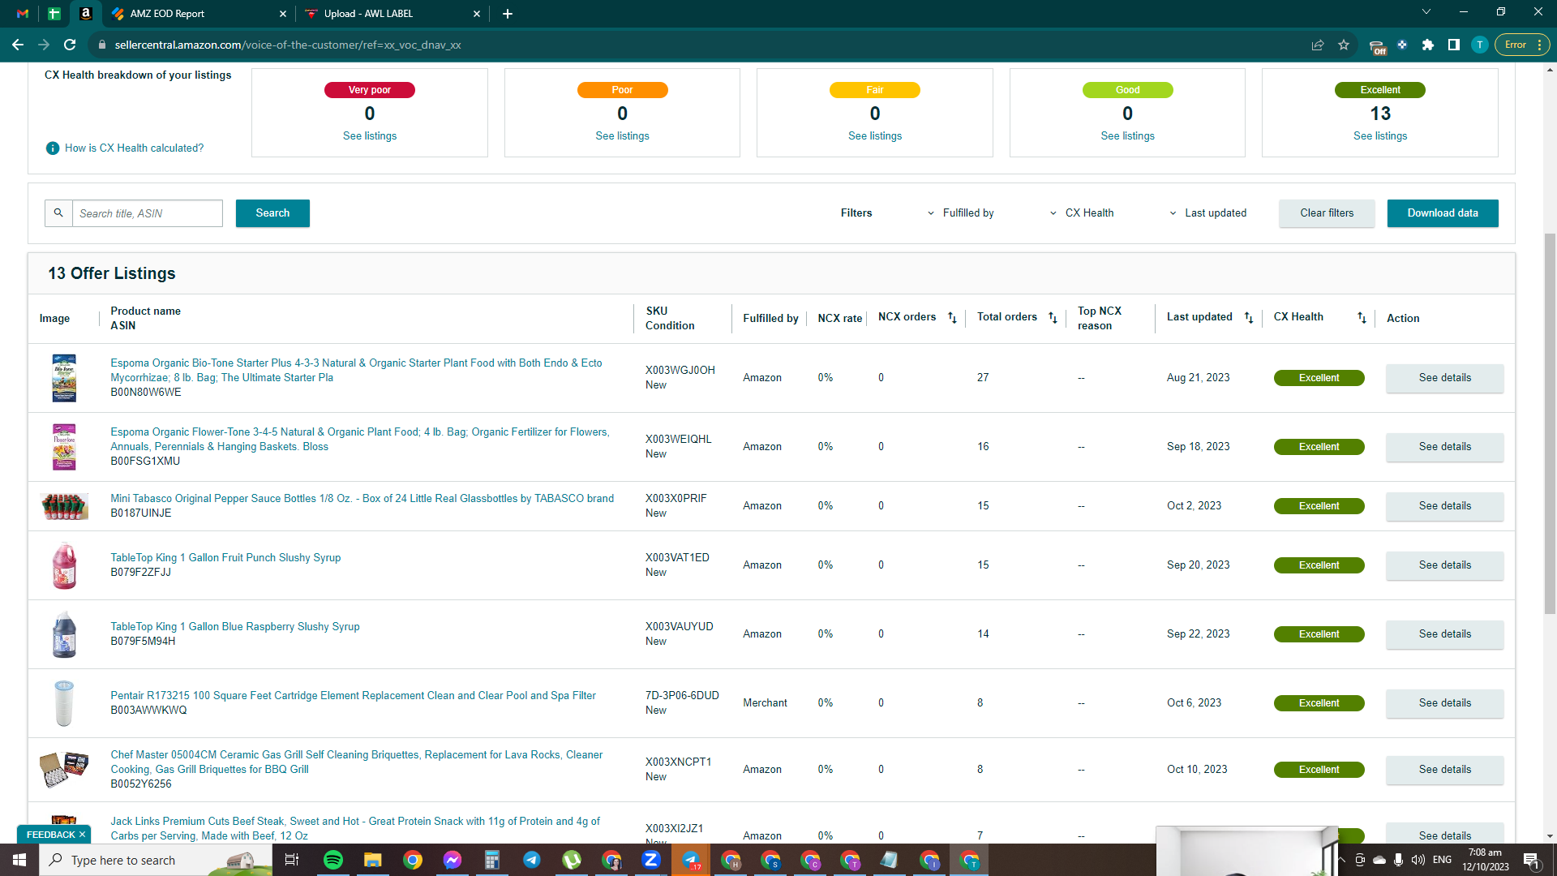1557x876 pixels.
Task: Close the AMZ EOD Report tab
Action: coord(283,14)
